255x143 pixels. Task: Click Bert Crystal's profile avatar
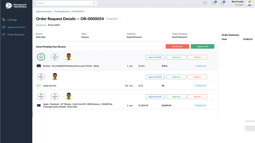pos(249,3)
